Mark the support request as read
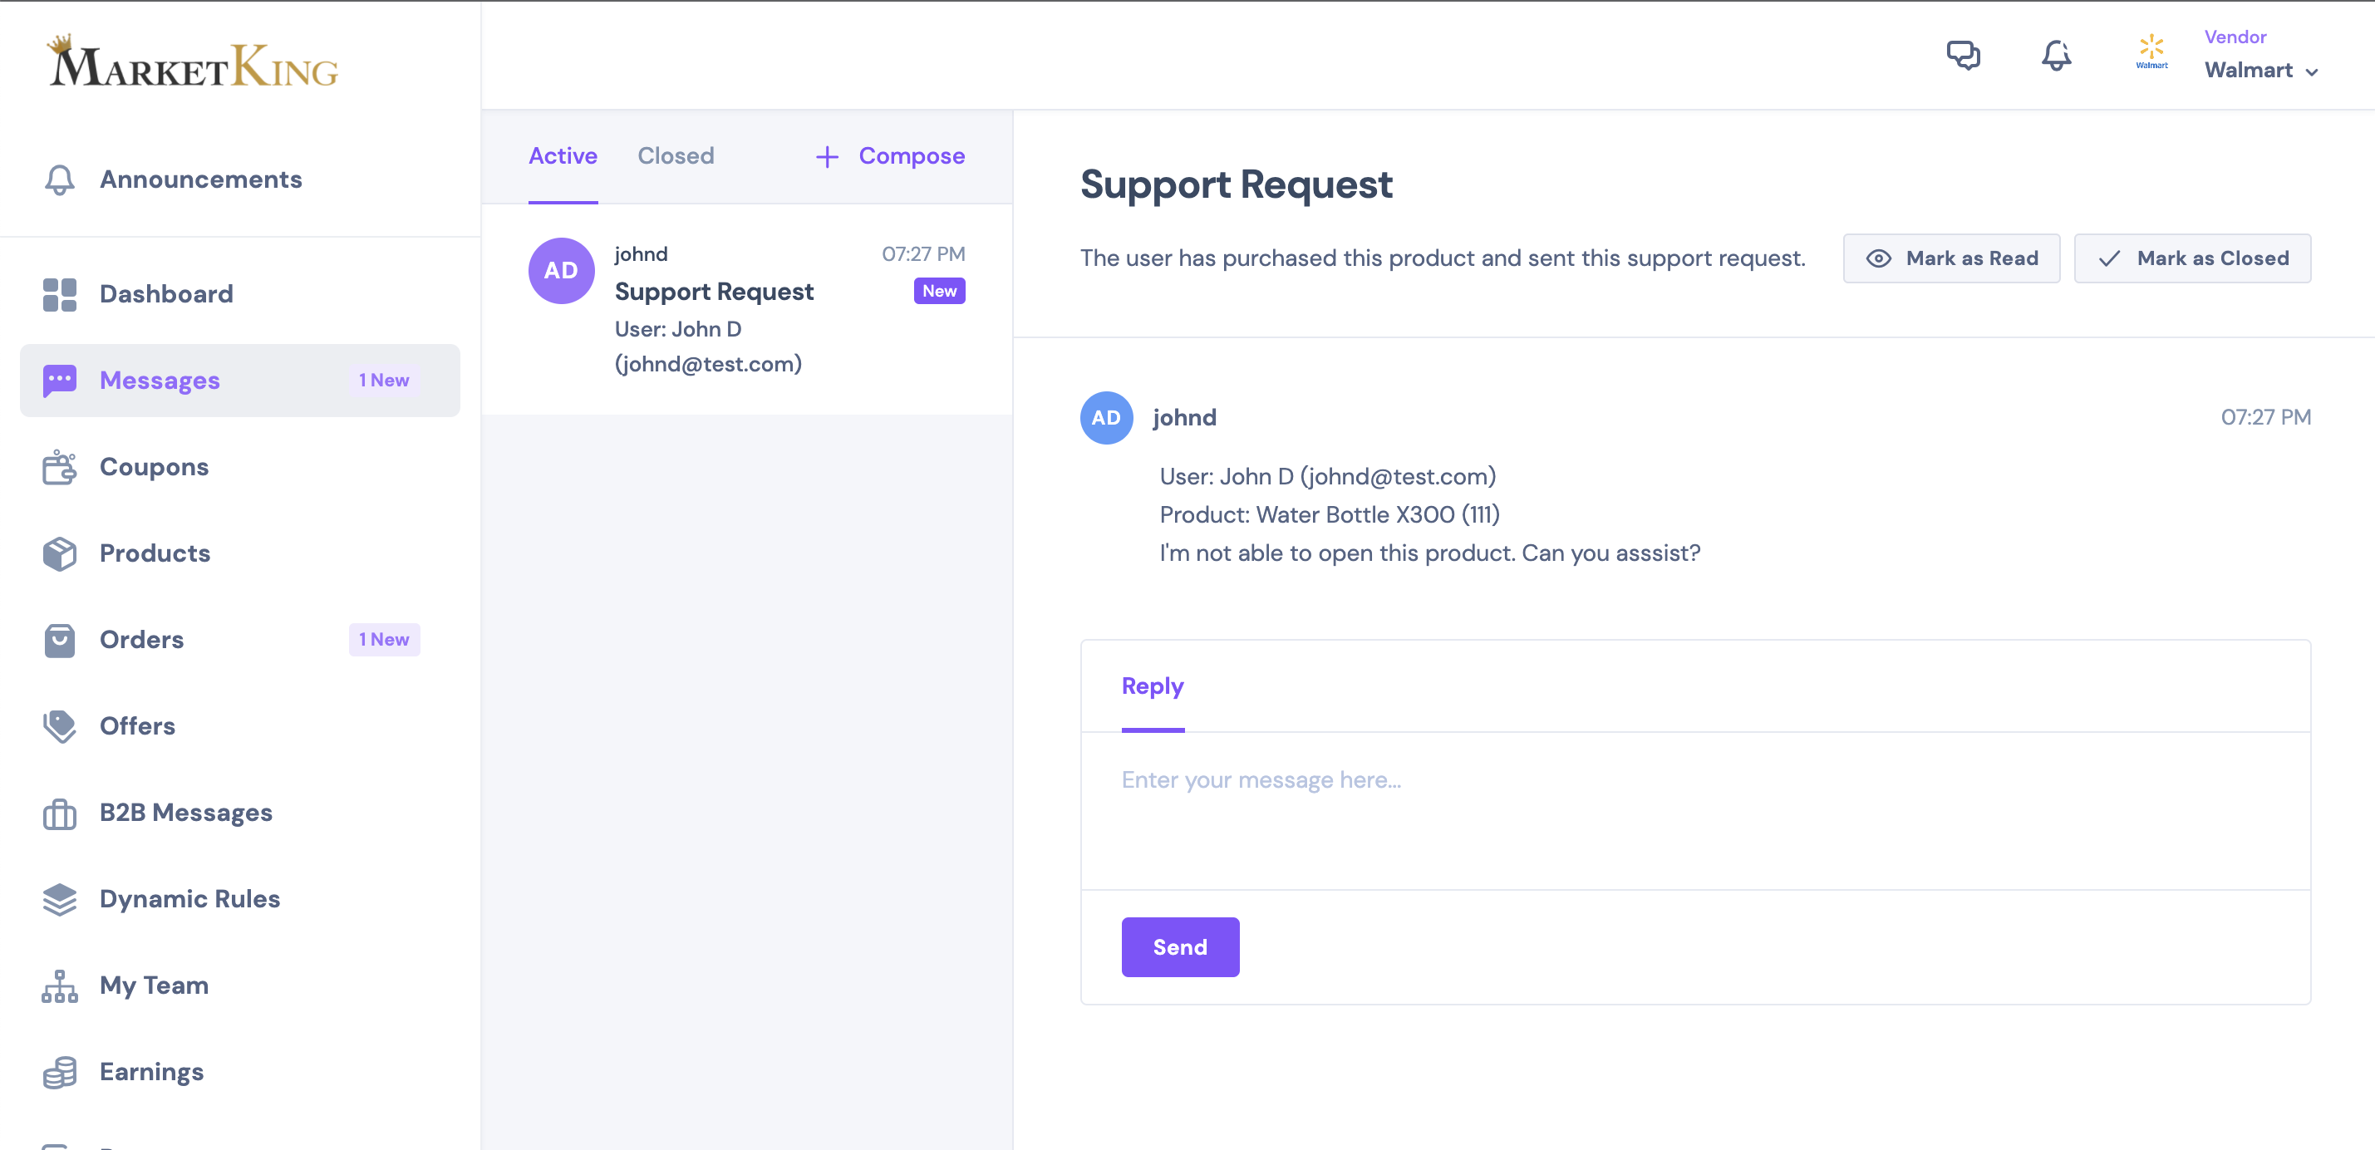 1951,258
